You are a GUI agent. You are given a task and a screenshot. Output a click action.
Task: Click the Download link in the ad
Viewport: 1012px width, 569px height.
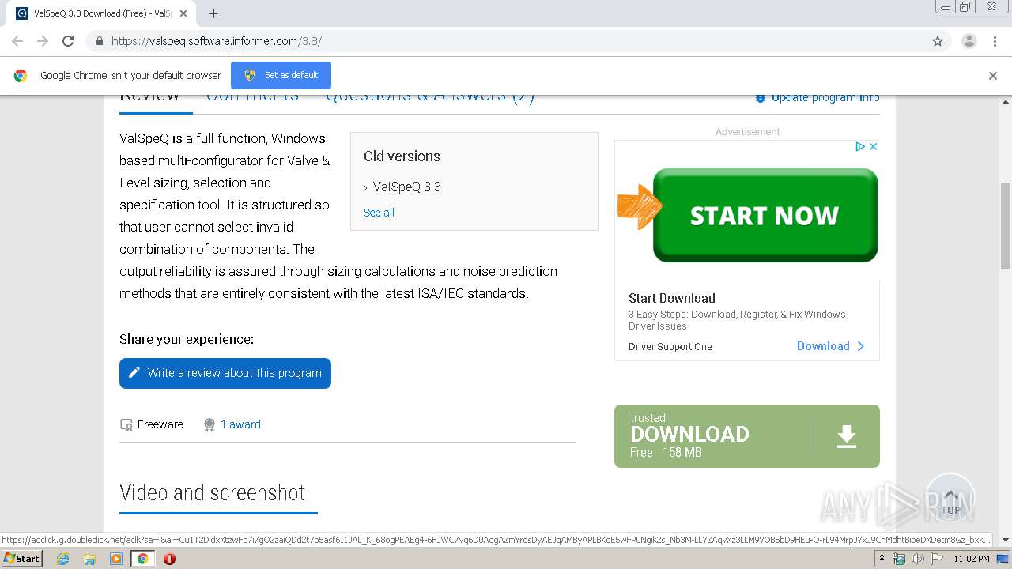(x=831, y=346)
